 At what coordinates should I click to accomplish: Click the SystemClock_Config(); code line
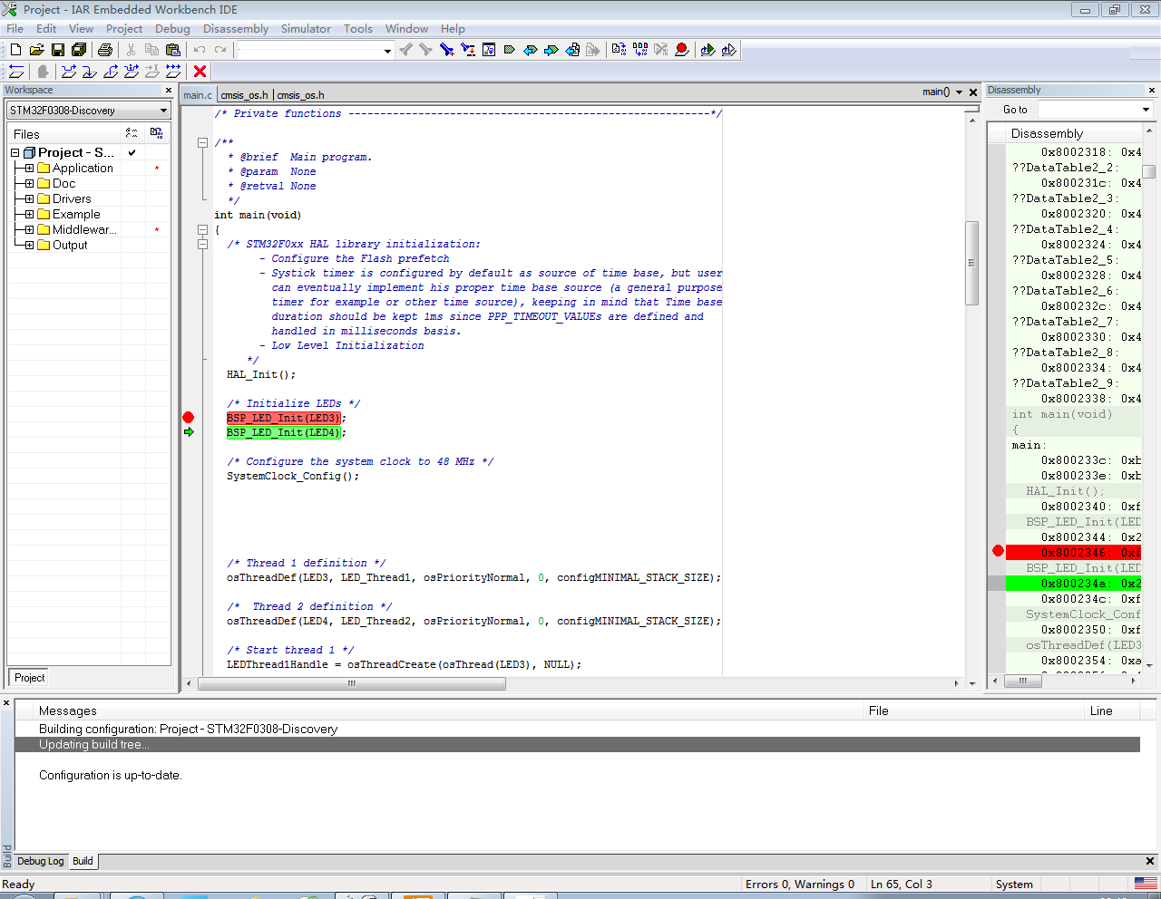[x=293, y=476]
